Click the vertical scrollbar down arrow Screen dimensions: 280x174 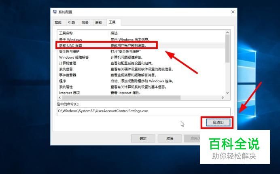pyautogui.click(x=227, y=93)
